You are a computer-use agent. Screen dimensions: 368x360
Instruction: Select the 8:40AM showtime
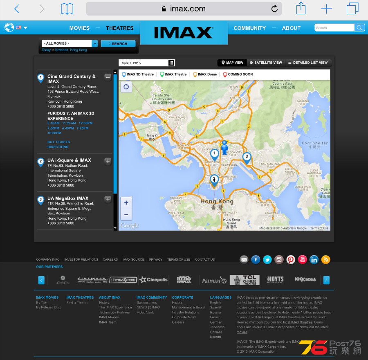[53, 123]
